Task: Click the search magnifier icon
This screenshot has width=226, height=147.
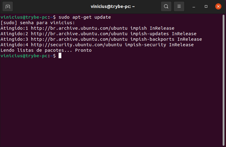Action: click(166, 6)
